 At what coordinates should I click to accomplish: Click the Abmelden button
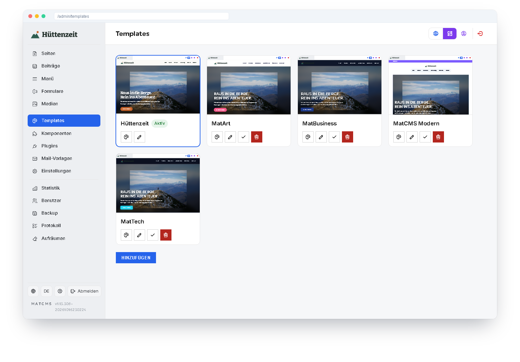point(85,291)
